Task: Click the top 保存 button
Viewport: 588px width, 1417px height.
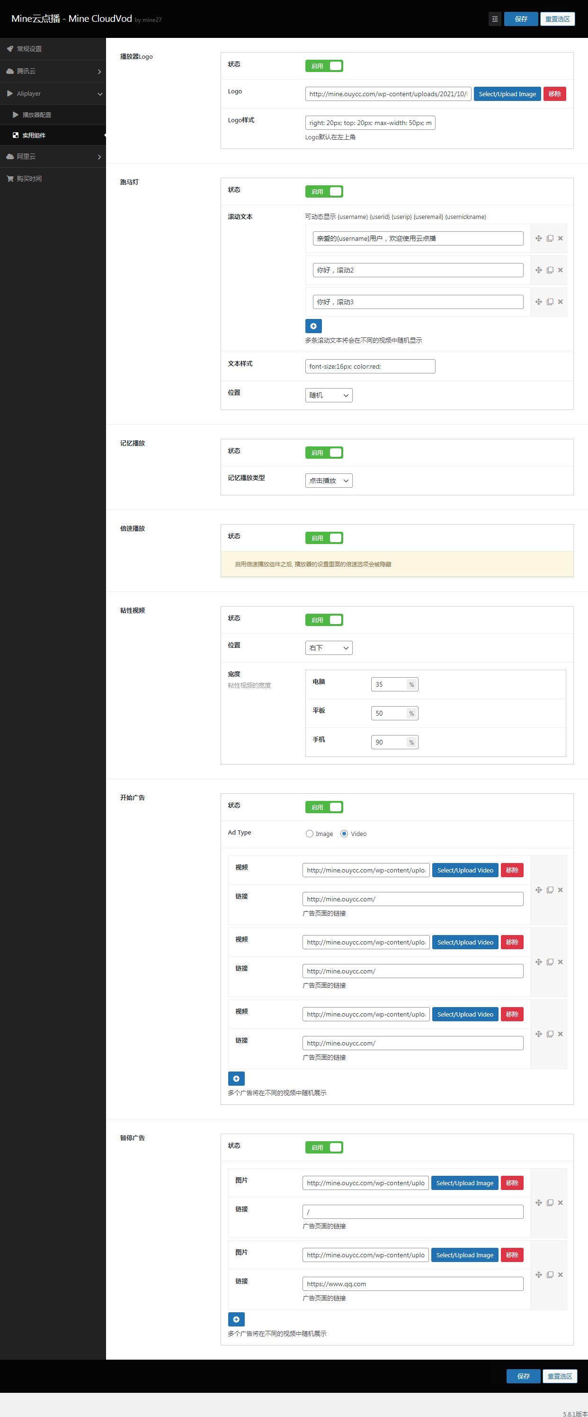Action: pos(521,18)
